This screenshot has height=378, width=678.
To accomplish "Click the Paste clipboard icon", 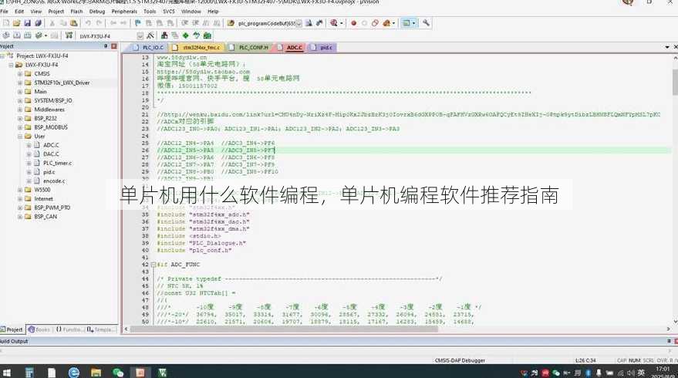I will pos(74,23).
